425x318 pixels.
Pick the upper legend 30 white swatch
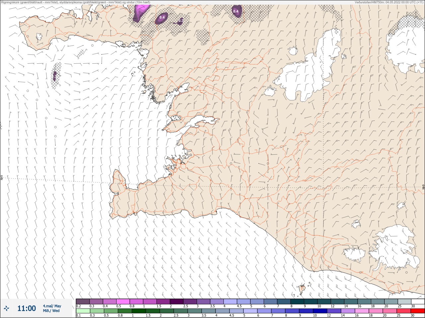(418, 301)
